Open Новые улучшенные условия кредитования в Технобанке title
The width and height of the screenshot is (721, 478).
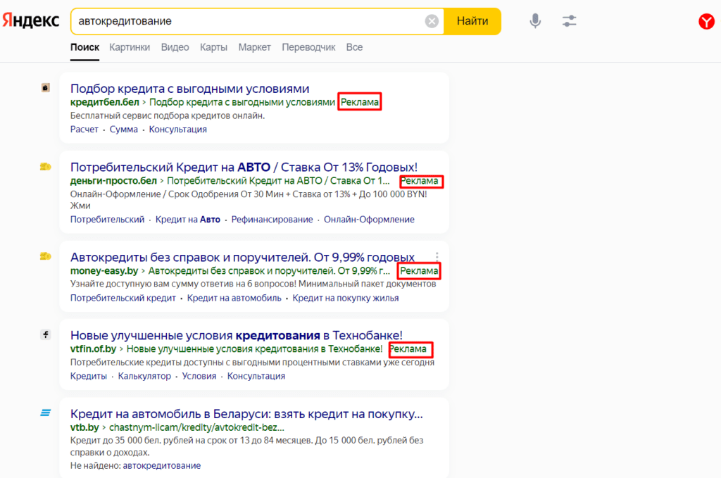click(x=237, y=335)
